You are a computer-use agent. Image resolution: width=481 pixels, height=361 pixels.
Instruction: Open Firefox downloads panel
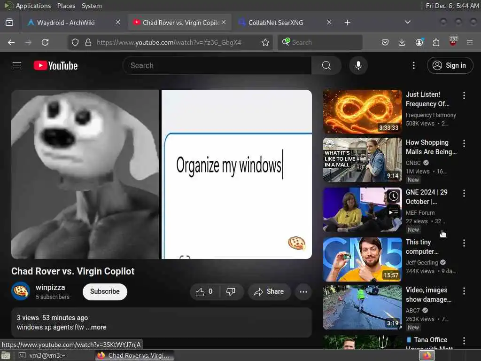click(x=402, y=42)
